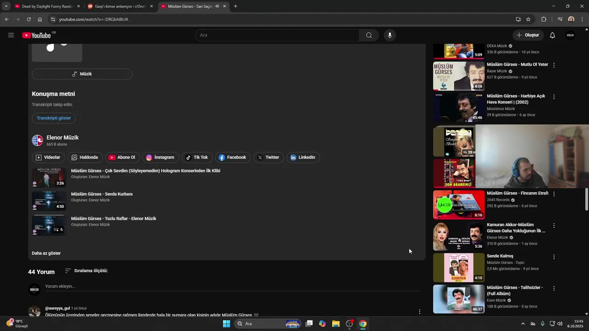The height and width of the screenshot is (331, 589).
Task: Start voice search with the microphone
Action: click(390, 35)
